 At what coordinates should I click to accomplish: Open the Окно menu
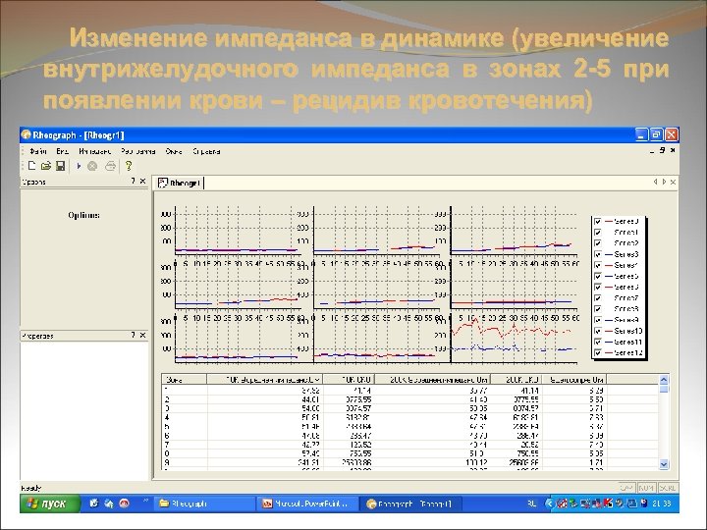pos(174,151)
